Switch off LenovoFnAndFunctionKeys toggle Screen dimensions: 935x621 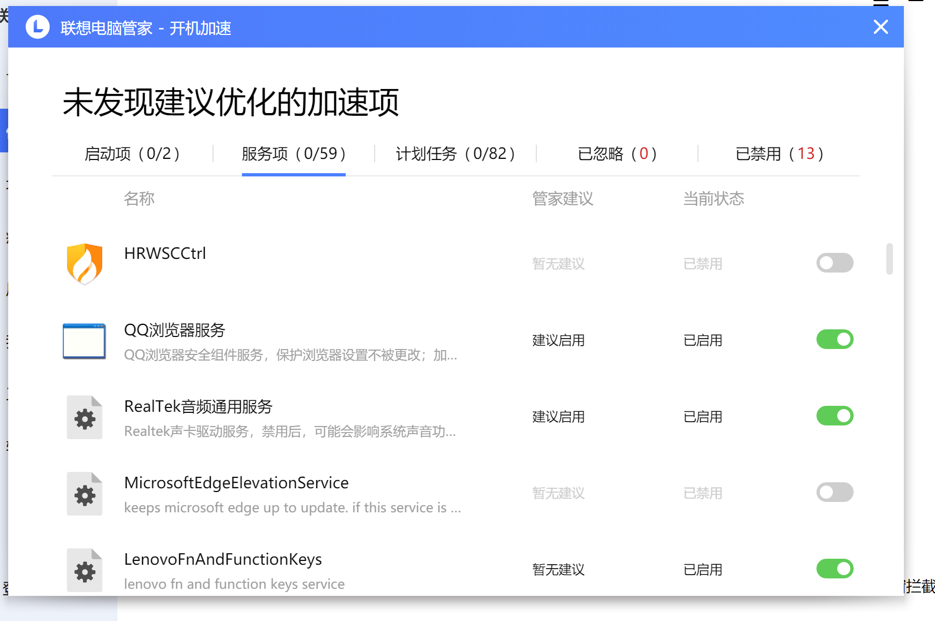pyautogui.click(x=835, y=569)
